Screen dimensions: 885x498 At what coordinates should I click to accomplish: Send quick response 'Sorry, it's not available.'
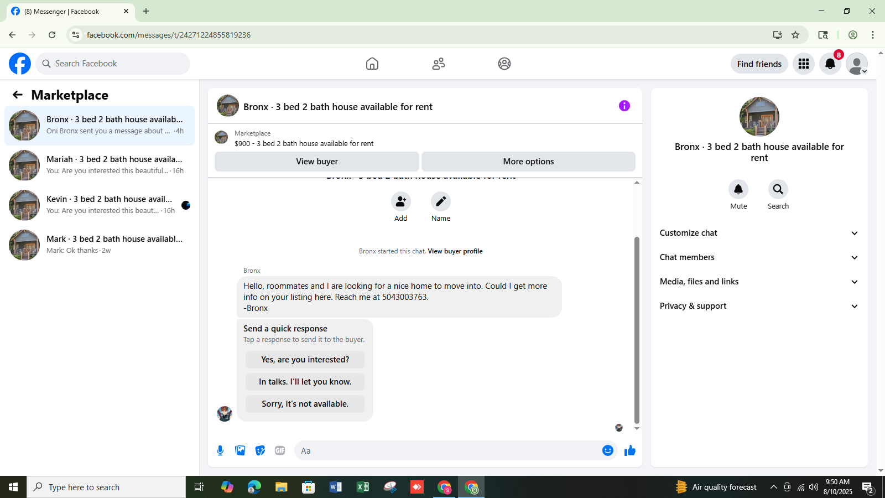click(x=305, y=404)
